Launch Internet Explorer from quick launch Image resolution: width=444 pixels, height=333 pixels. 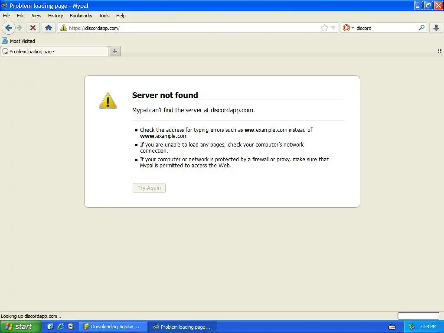(x=61, y=326)
